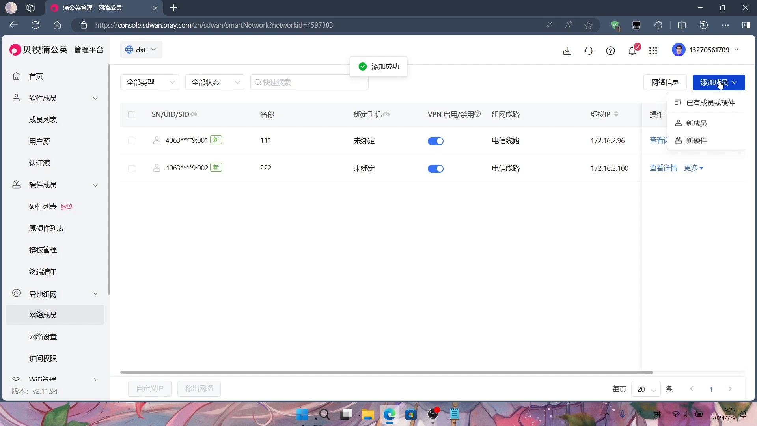The image size is (757, 426).
Task: Click previous page arrow in pagination
Action: pyautogui.click(x=692, y=389)
